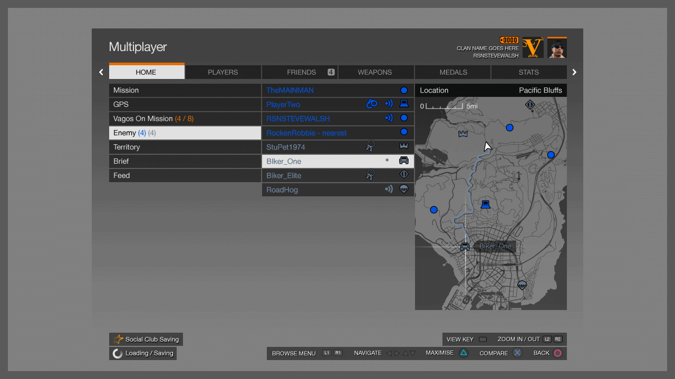Switch to the WEAPONS tab
Screen dimensions: 675x379
coord(375,72)
